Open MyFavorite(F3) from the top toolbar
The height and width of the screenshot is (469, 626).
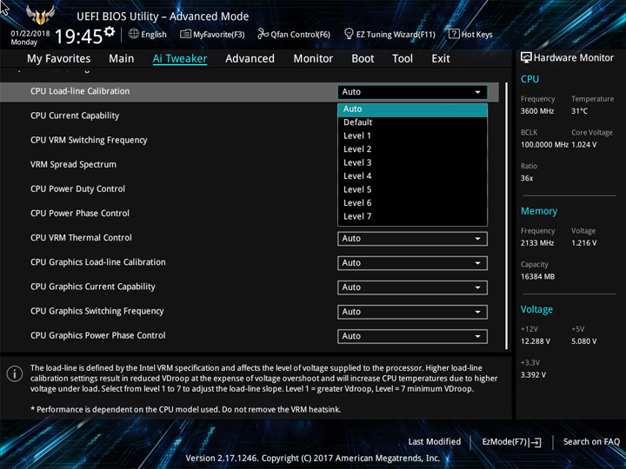point(213,35)
